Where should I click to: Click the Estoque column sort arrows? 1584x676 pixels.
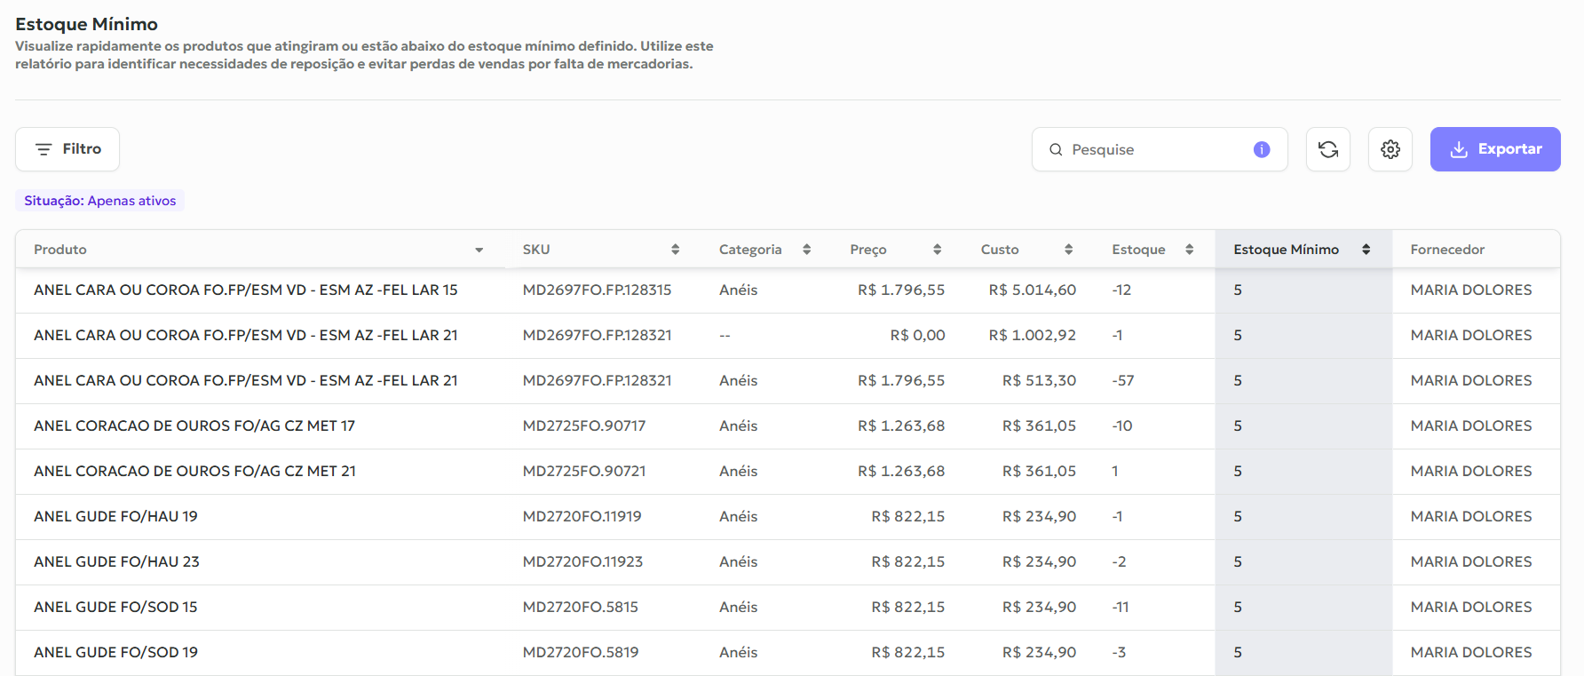tap(1190, 250)
